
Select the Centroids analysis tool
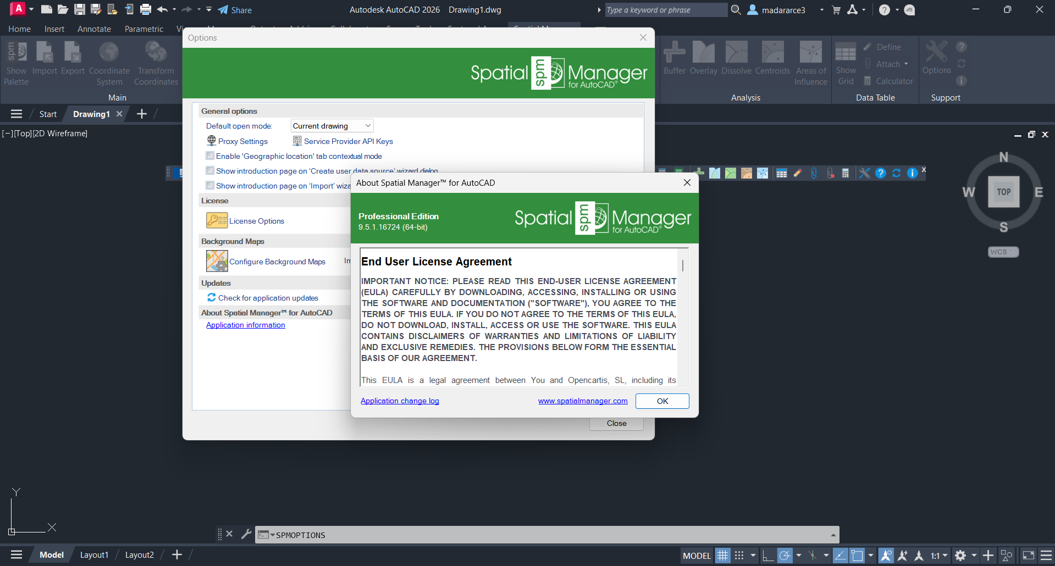(772, 58)
